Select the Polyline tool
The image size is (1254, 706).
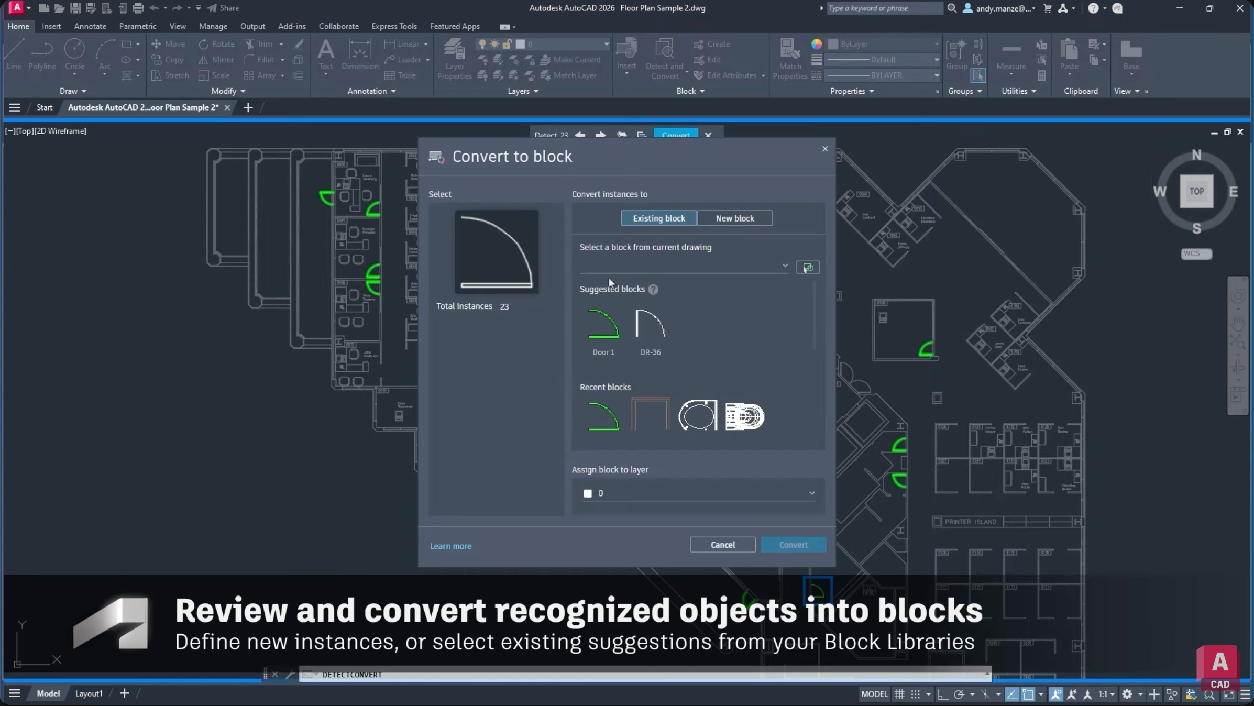pos(42,54)
